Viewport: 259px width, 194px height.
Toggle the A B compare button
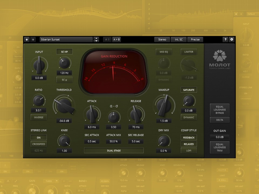pyautogui.click(x=107, y=40)
